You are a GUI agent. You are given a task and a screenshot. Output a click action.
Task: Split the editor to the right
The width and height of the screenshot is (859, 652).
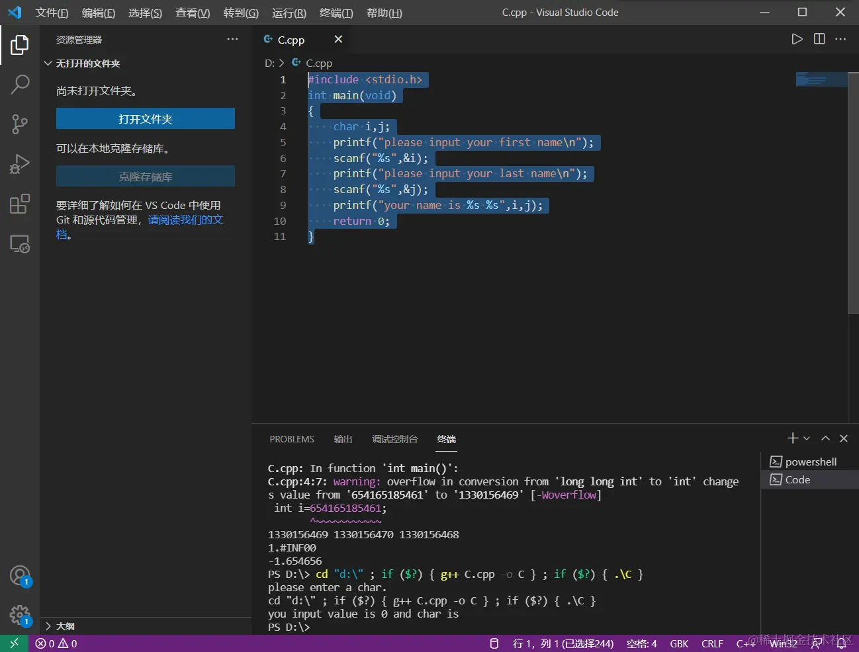coord(819,39)
